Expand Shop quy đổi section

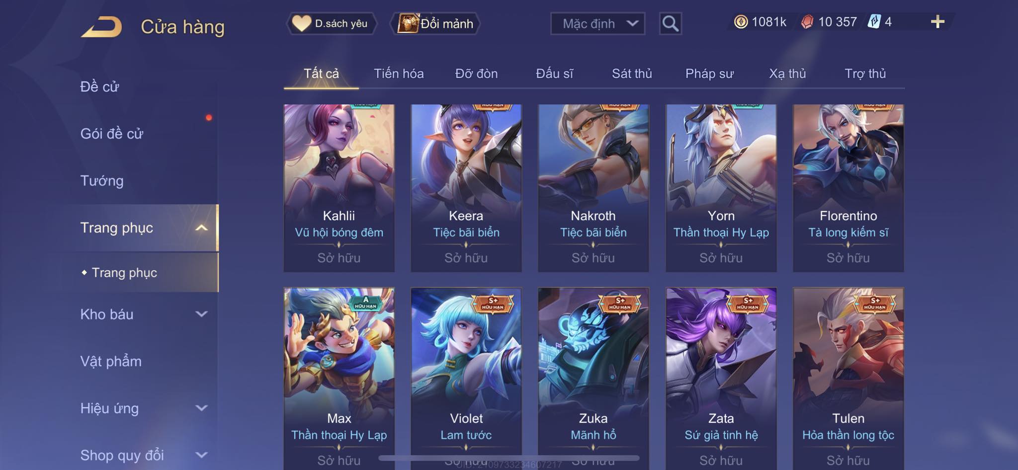coord(201,455)
